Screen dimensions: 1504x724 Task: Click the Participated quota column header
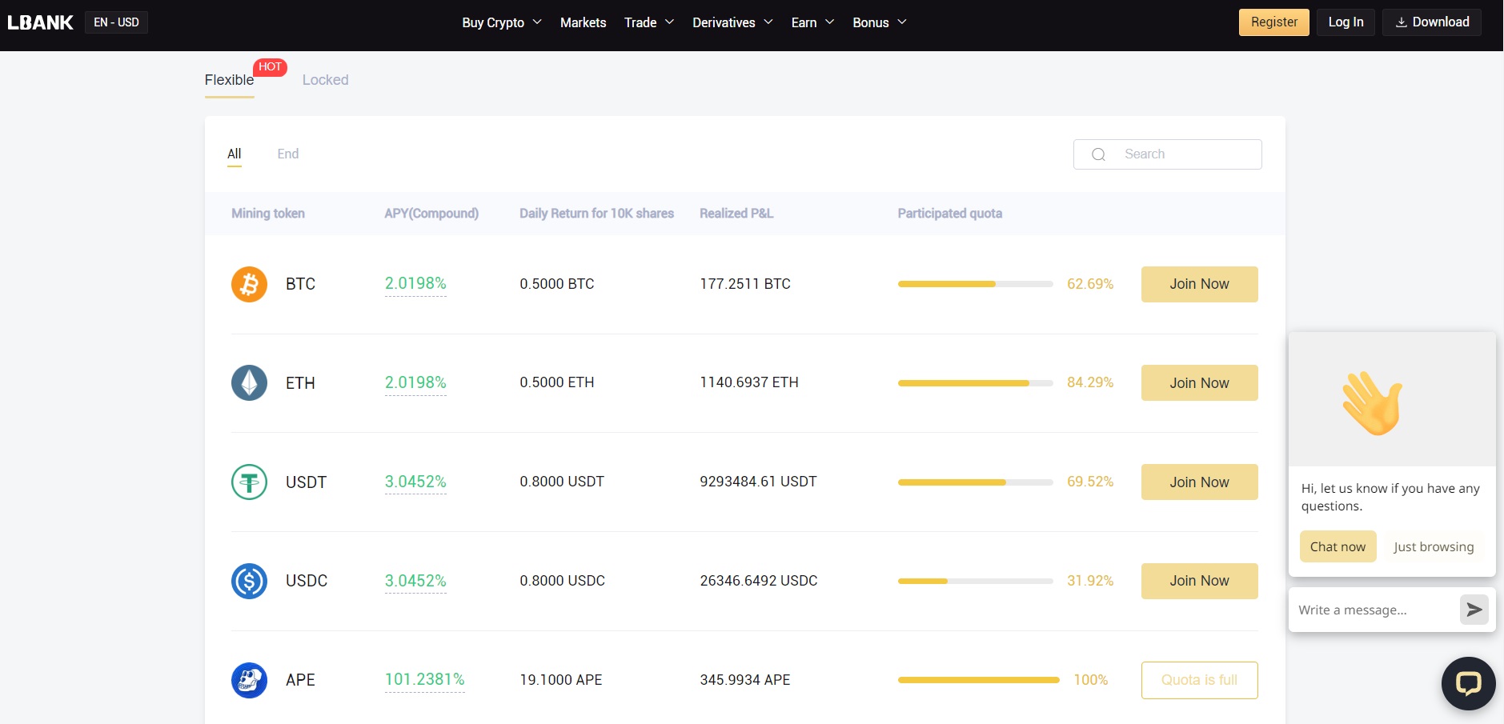(950, 214)
